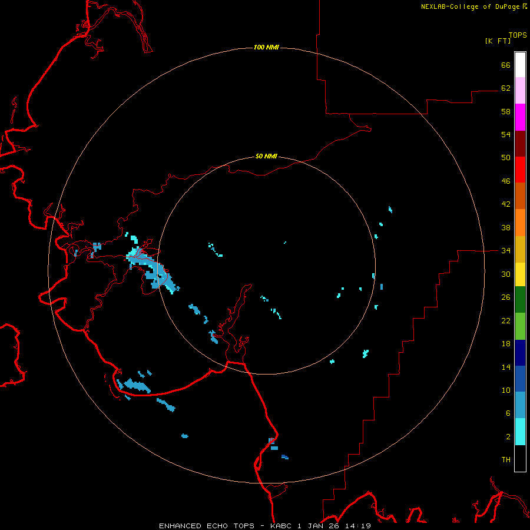Click the '50 NMI' range ring label
Screen dimensions: 530x530
click(266, 156)
